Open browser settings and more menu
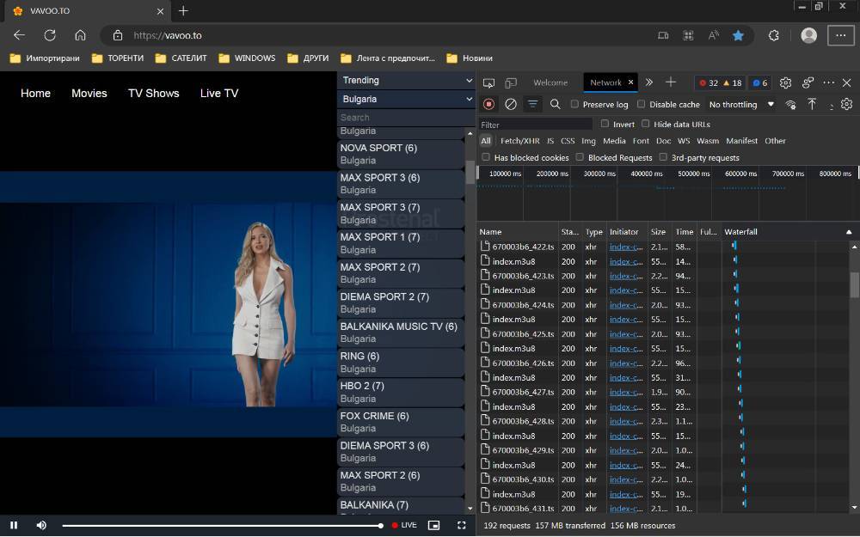 click(840, 35)
